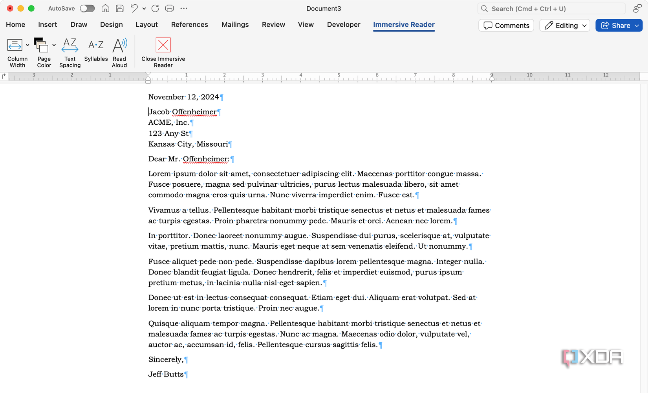Close the Immersive Reader view

click(x=163, y=53)
